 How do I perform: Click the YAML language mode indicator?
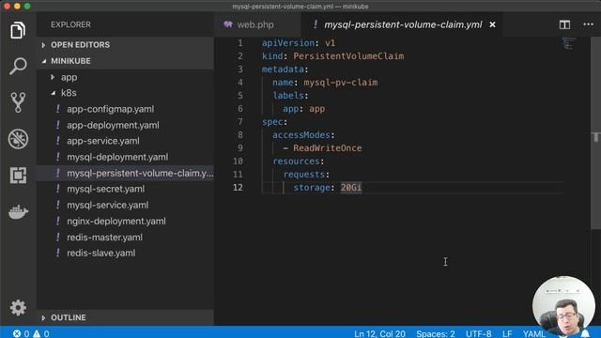(534, 333)
